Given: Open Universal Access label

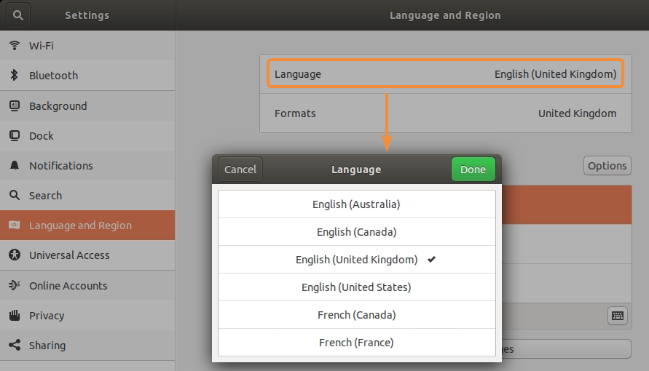Looking at the screenshot, I should [69, 255].
